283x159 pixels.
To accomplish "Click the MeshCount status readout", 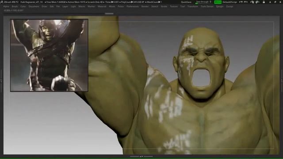I will [x=154, y=2].
